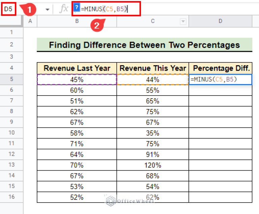The width and height of the screenshot is (259, 214).
Task: Click the Revenue Last Year header cell
Action: (x=77, y=68)
